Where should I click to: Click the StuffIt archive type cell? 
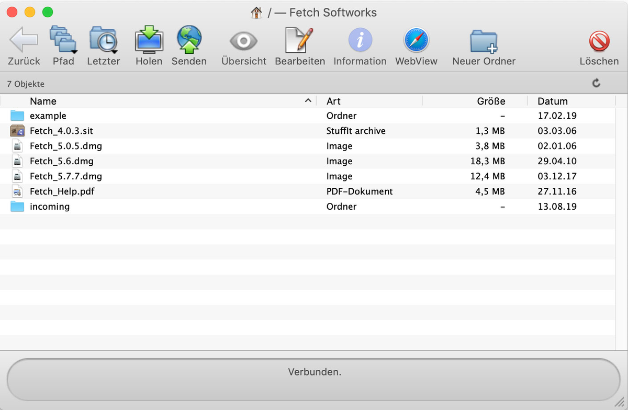pyautogui.click(x=356, y=131)
